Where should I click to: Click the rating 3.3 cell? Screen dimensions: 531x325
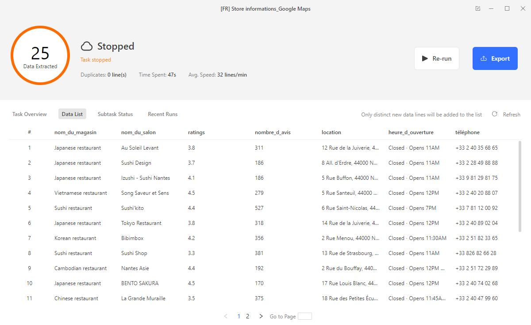[x=192, y=253]
